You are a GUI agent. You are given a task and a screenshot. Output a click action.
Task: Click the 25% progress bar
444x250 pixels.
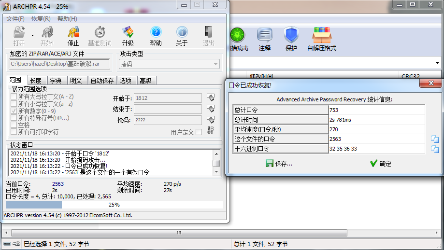click(x=115, y=205)
